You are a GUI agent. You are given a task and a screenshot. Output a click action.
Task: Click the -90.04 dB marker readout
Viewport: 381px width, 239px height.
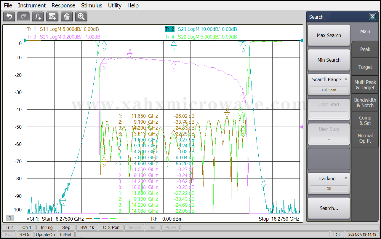point(184,157)
